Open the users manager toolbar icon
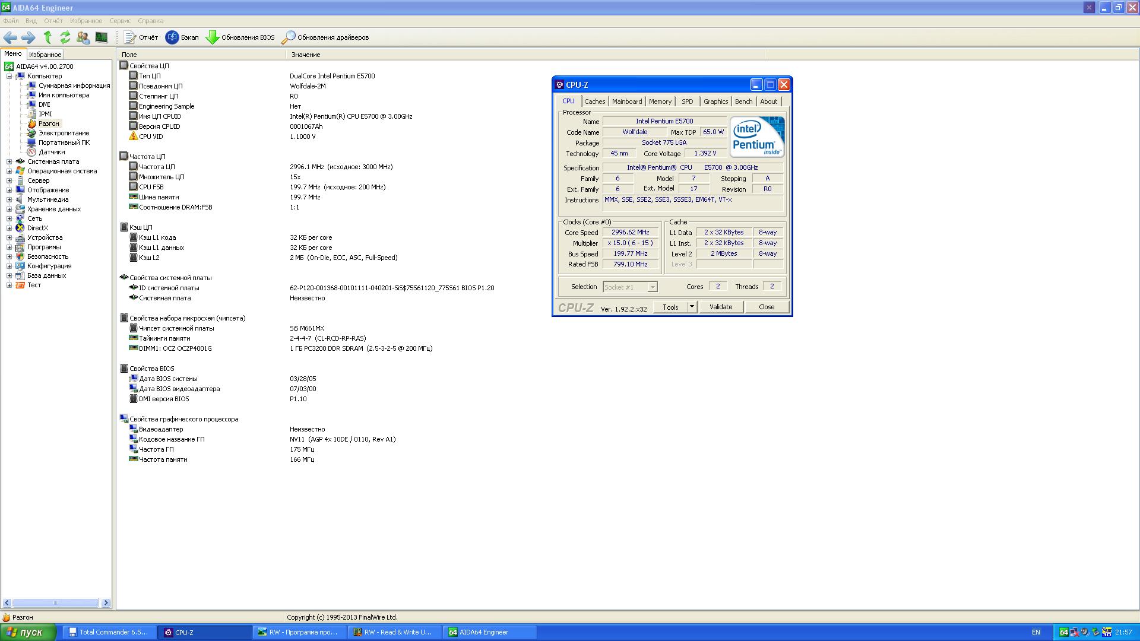Image resolution: width=1140 pixels, height=641 pixels. coord(83,37)
